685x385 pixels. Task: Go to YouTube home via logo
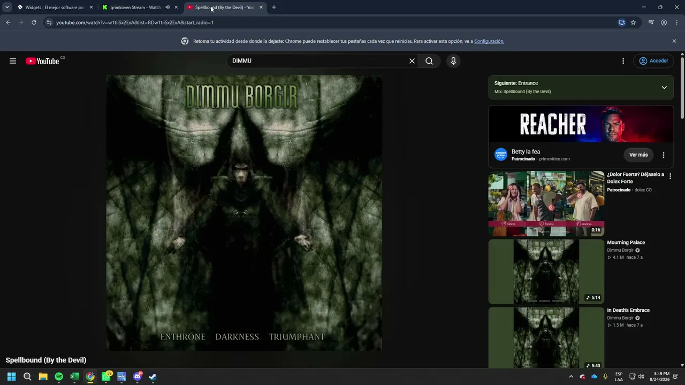coord(42,61)
